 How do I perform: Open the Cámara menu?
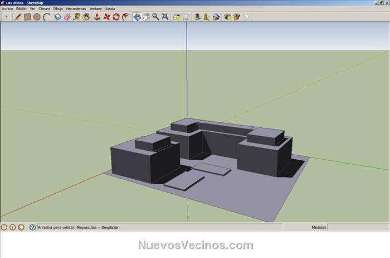(44, 9)
